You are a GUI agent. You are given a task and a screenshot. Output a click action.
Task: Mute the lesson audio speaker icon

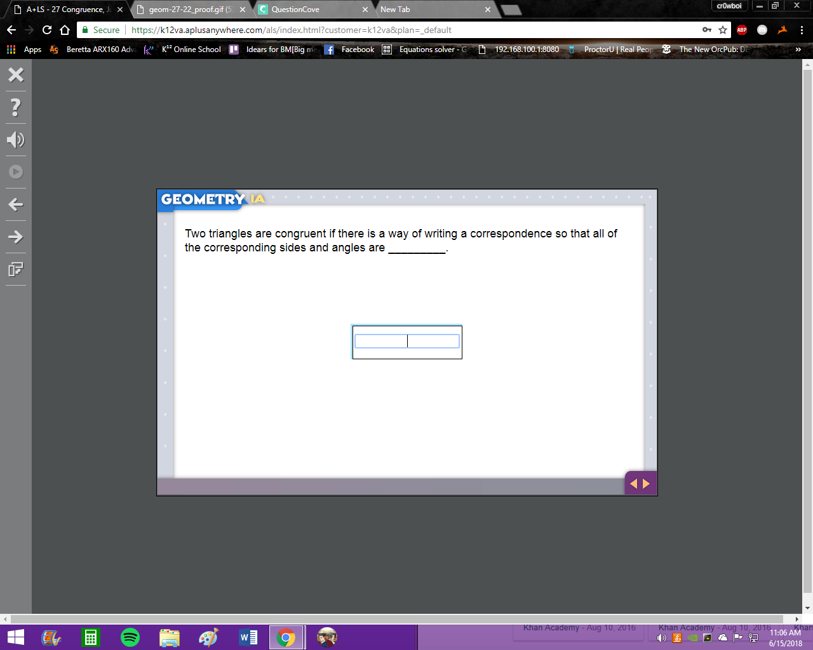[x=16, y=140]
